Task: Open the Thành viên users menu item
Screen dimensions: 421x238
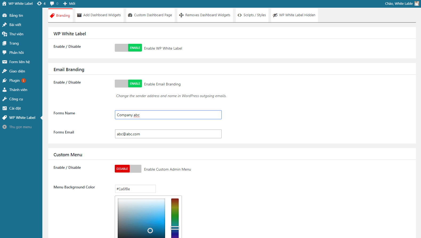Action: coord(21,90)
